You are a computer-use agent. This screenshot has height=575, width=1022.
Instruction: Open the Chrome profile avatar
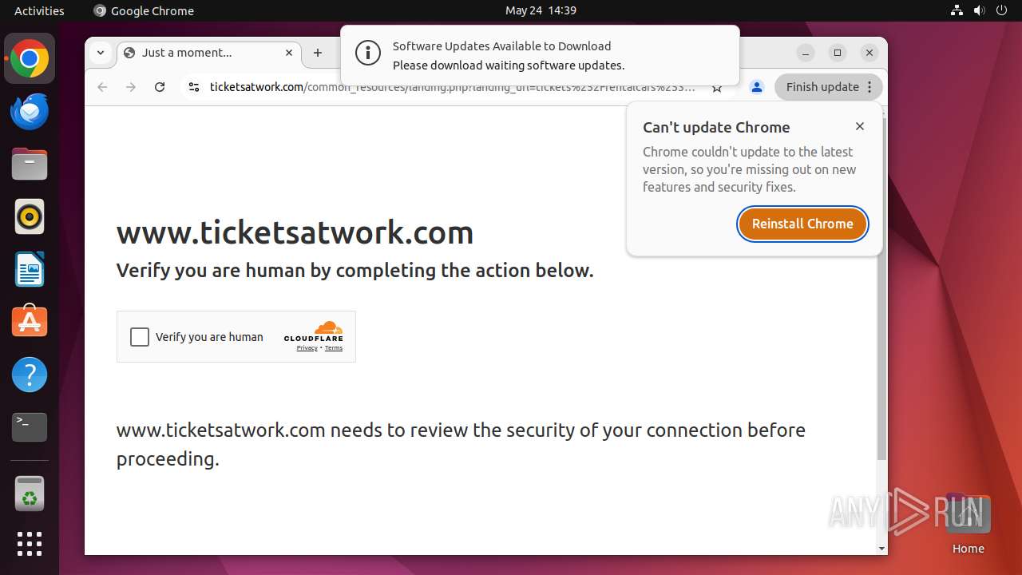coord(757,87)
